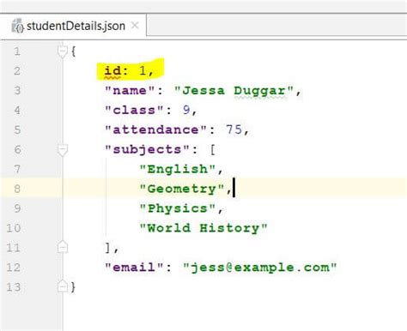Image resolution: width=407 pixels, height=331 pixels.
Task: Click line number 8 in the gutter
Action: (x=17, y=189)
